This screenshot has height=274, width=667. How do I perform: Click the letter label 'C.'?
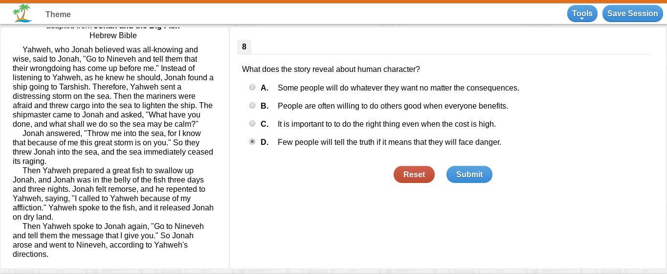(x=265, y=124)
